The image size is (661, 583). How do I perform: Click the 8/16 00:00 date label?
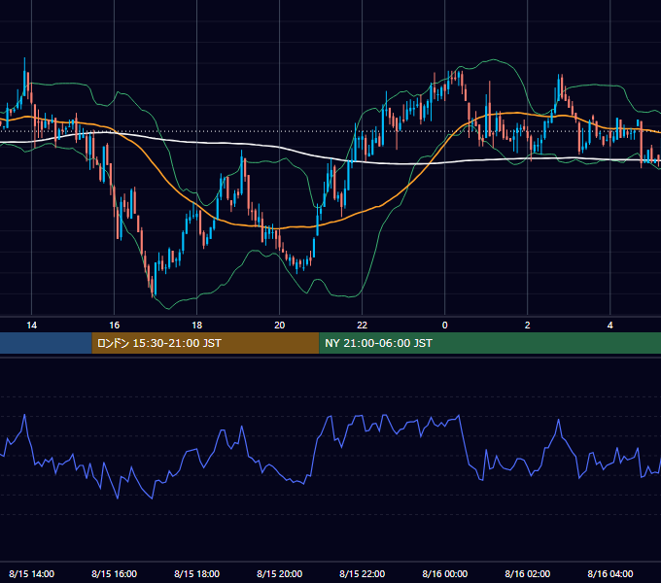tap(445, 573)
